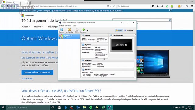Click the Général section header icon
Viewport: 195px width, 110px height.
click(x=83, y=35)
